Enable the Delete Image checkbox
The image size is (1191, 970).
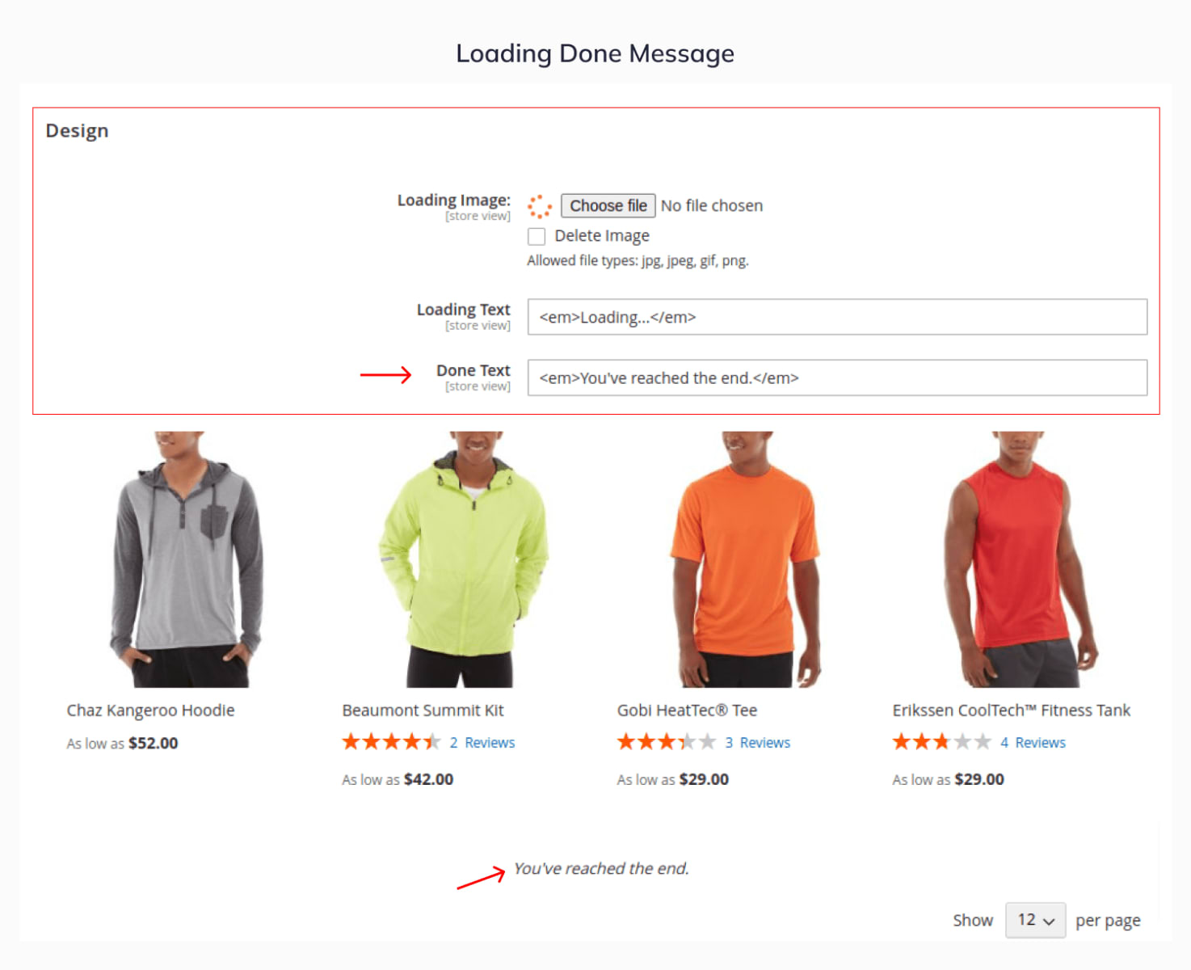click(537, 236)
